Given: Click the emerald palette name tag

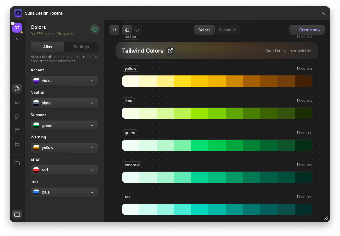Looking at the screenshot, I should click(132, 165).
